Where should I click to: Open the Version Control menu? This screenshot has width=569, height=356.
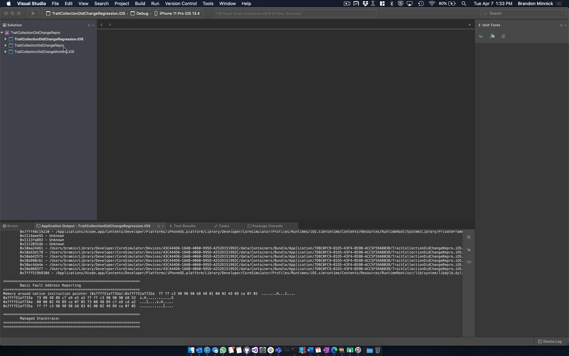pos(181,4)
